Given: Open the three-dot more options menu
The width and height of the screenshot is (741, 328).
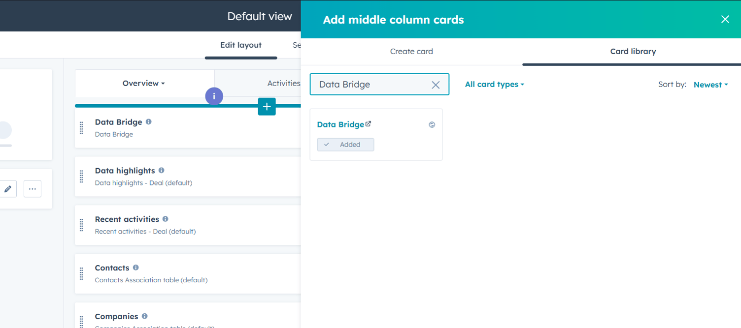Looking at the screenshot, I should (x=33, y=189).
